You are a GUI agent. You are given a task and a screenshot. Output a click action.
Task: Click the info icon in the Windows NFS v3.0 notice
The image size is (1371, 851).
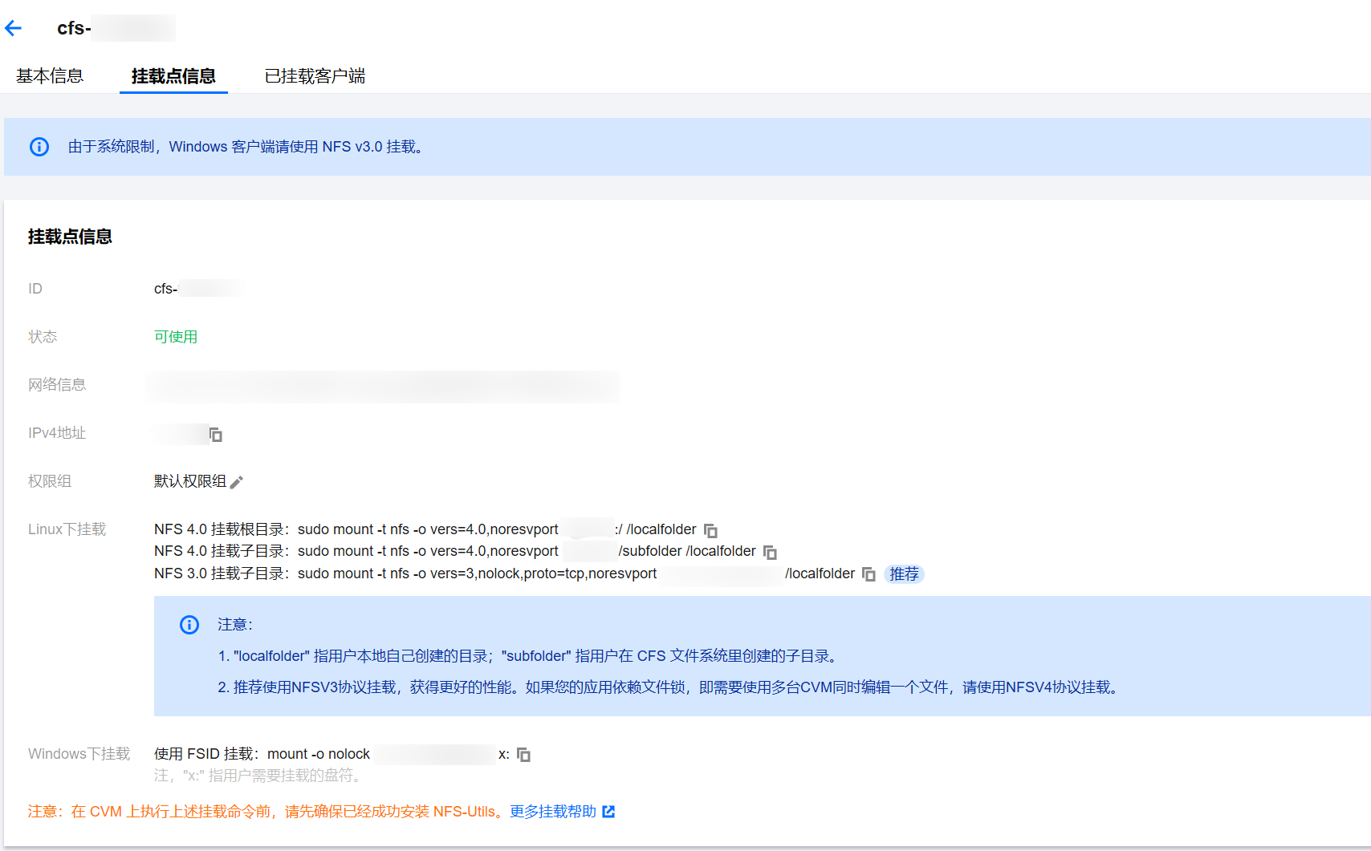tap(39, 147)
